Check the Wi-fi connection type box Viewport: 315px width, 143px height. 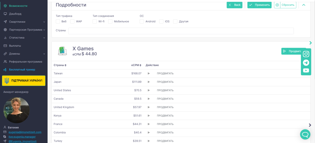point(95,22)
